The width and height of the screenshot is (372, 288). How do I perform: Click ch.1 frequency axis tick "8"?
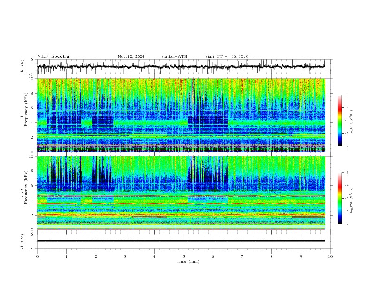[x=33, y=93]
